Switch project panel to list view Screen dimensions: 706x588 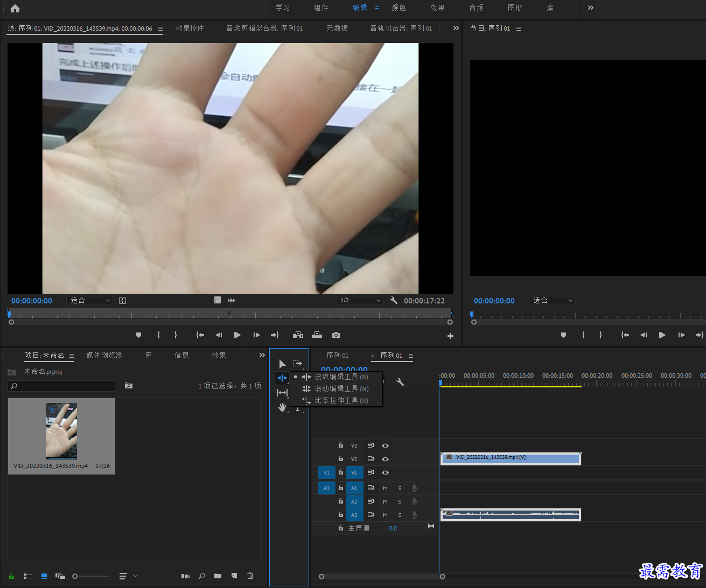tap(28, 576)
